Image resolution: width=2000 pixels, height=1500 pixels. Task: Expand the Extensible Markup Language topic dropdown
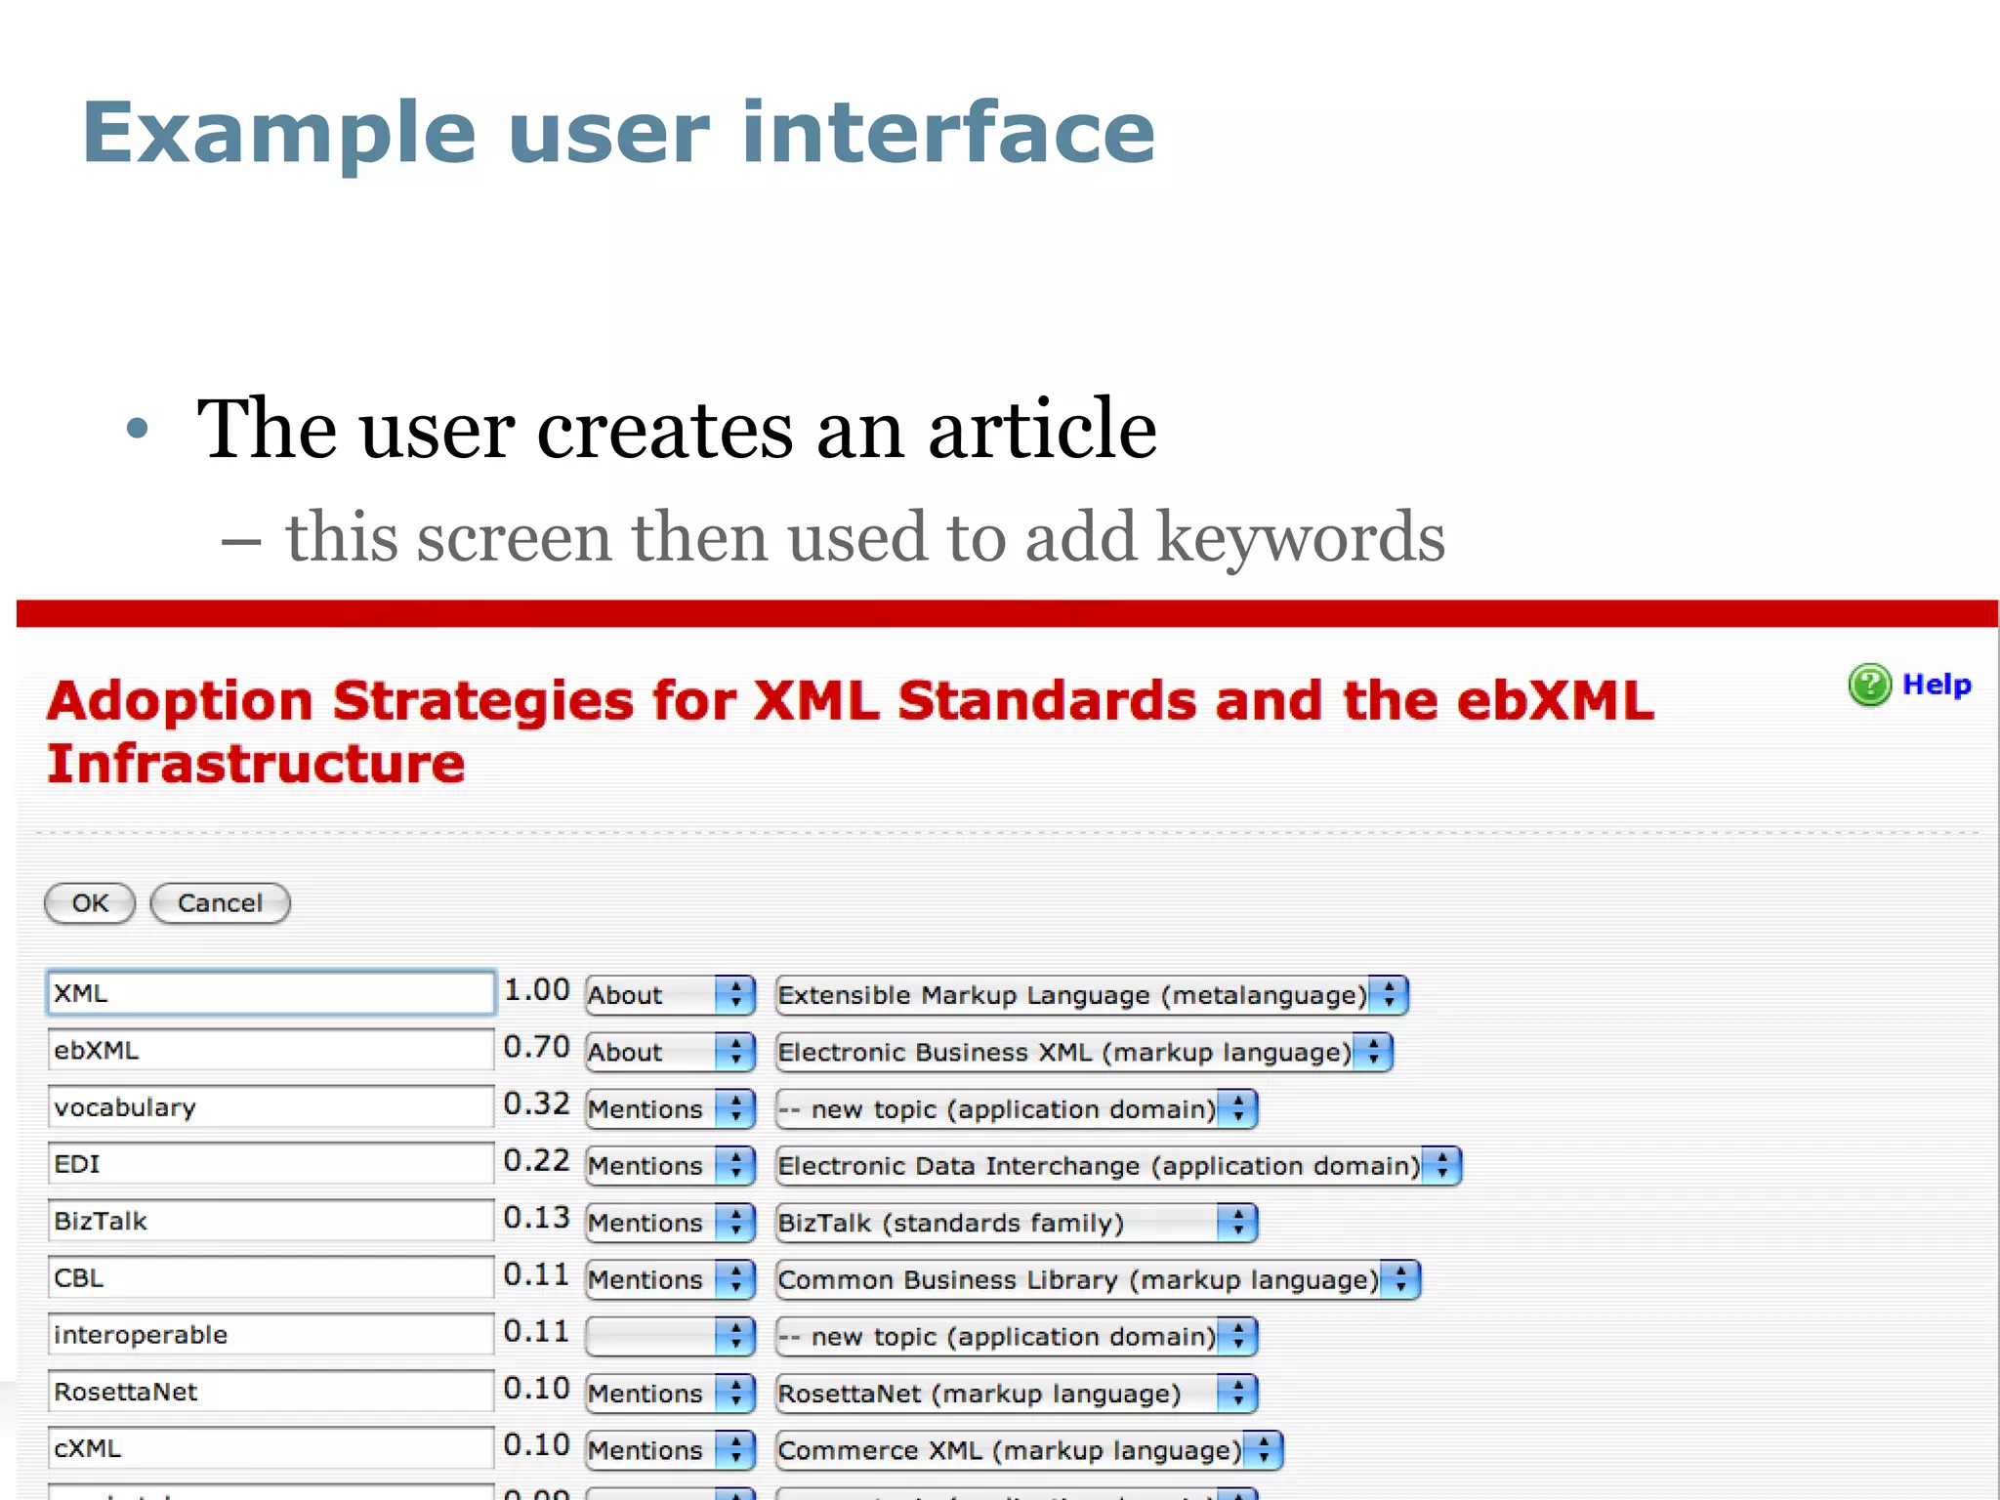(1090, 995)
